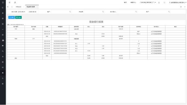Click the 备注 column header
The width and height of the screenshot is (187, 105).
click(x=175, y=27)
